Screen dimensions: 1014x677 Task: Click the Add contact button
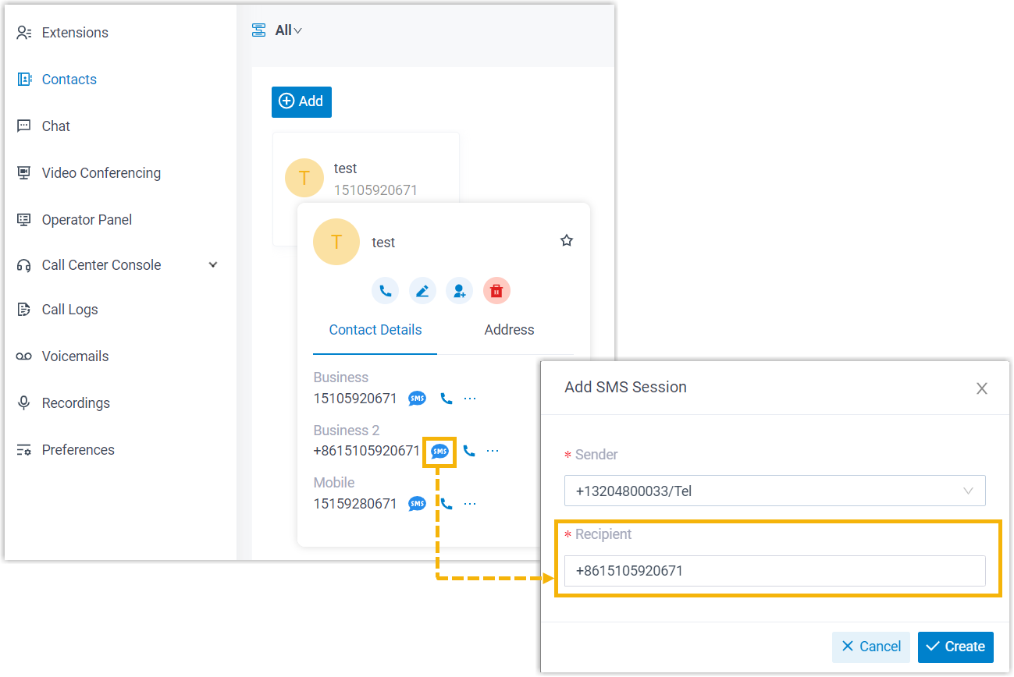[301, 101]
